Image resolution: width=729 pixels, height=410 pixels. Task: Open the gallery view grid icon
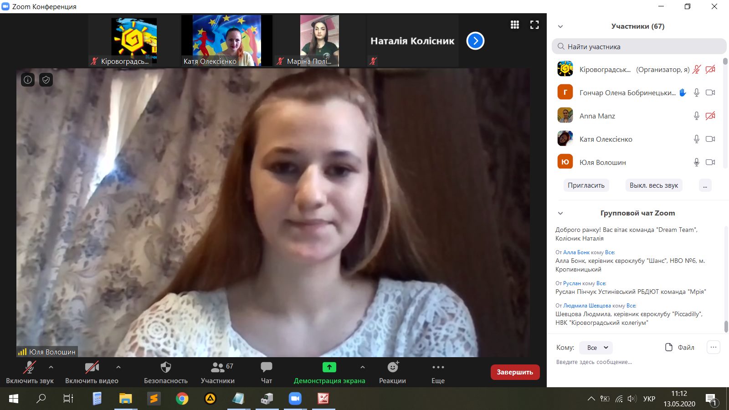[x=515, y=25]
